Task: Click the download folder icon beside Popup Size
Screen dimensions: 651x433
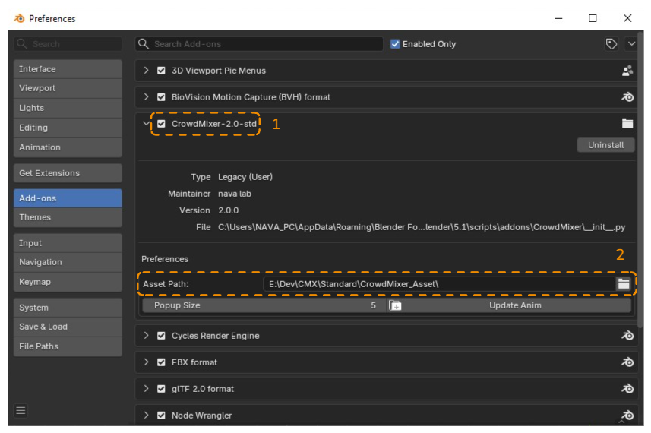Action: (x=395, y=305)
